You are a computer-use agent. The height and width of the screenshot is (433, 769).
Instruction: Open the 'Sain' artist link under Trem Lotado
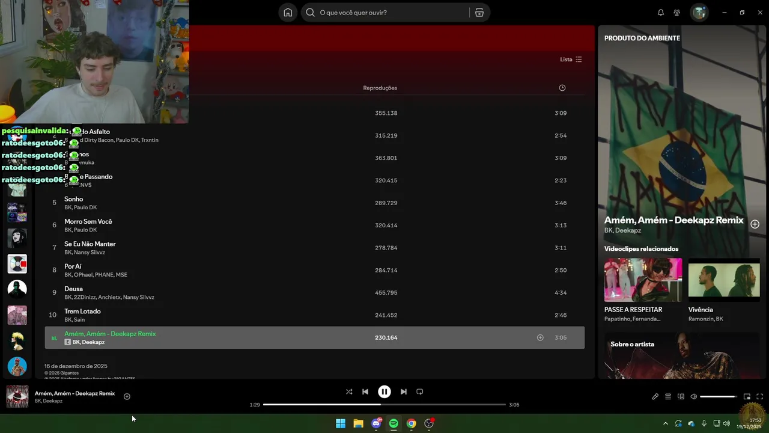(x=79, y=320)
